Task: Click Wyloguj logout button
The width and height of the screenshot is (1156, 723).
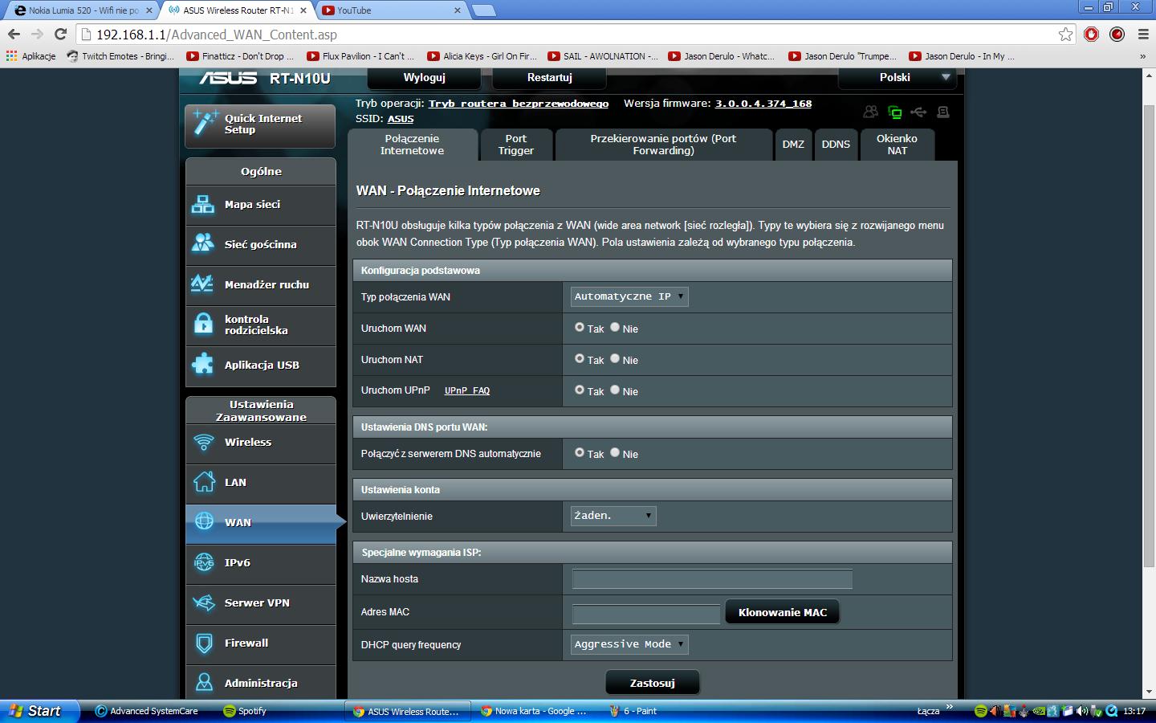Action: click(x=425, y=78)
